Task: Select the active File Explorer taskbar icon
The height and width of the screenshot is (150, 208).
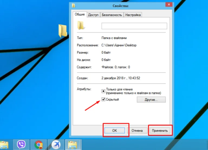Action: [x=73, y=145]
